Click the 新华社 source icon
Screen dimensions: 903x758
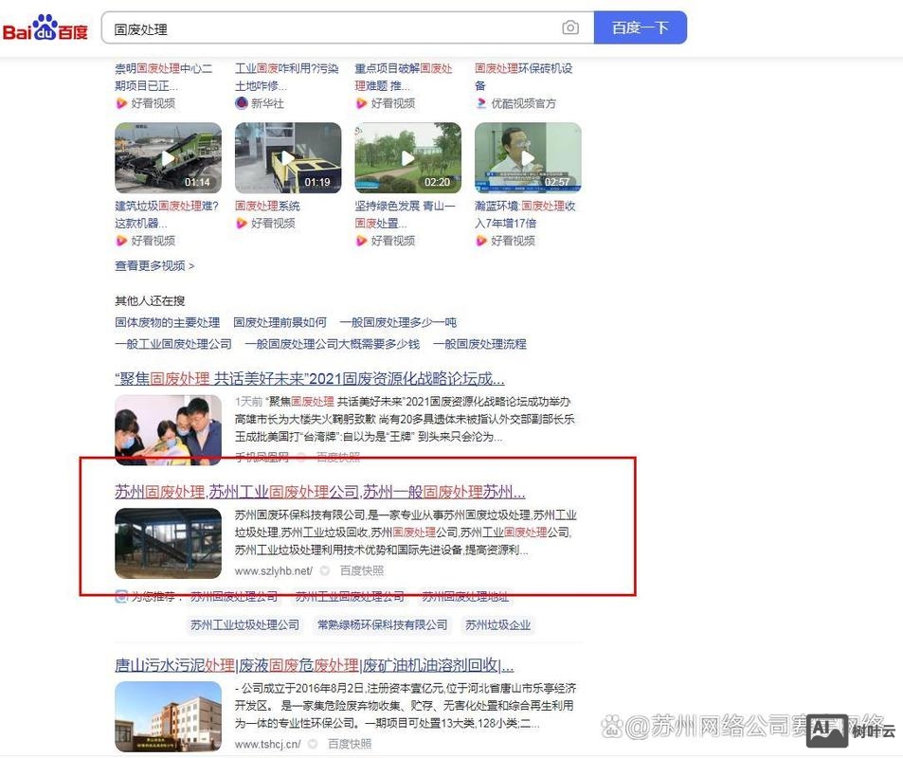point(243,101)
